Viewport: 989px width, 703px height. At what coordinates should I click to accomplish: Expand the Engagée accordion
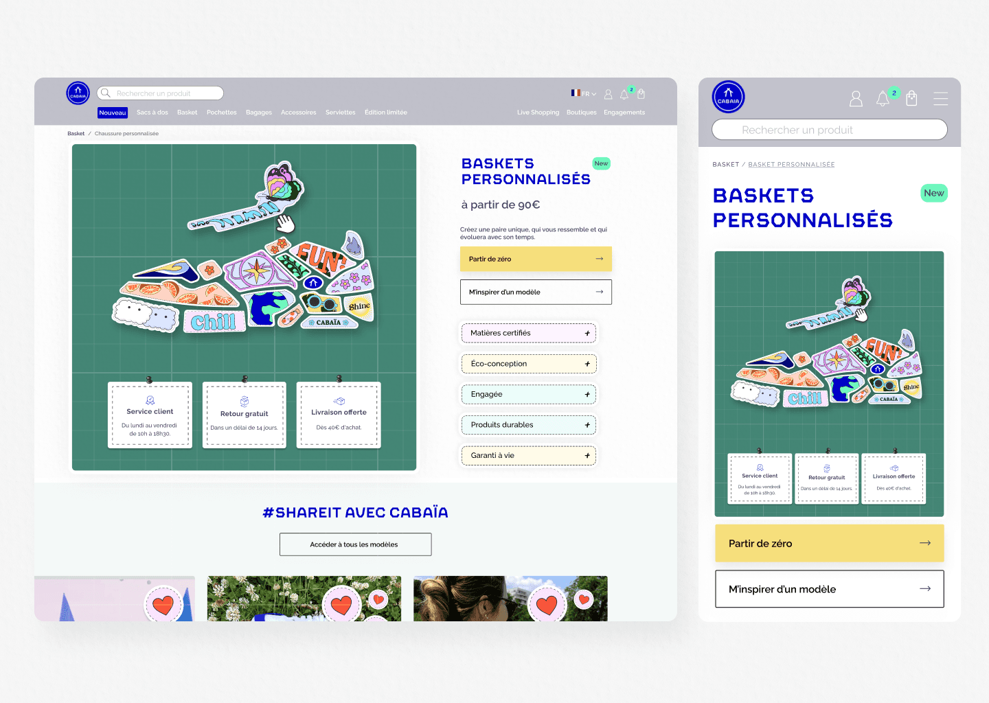(x=529, y=394)
